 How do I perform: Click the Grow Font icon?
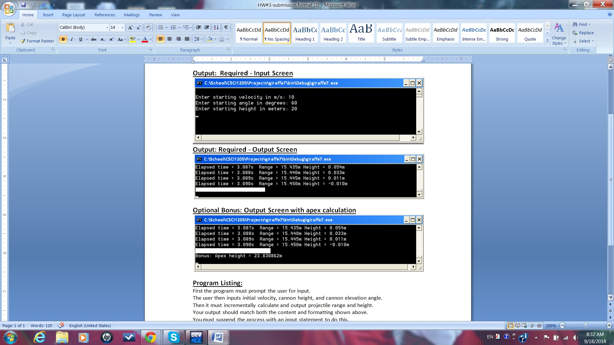click(x=130, y=27)
